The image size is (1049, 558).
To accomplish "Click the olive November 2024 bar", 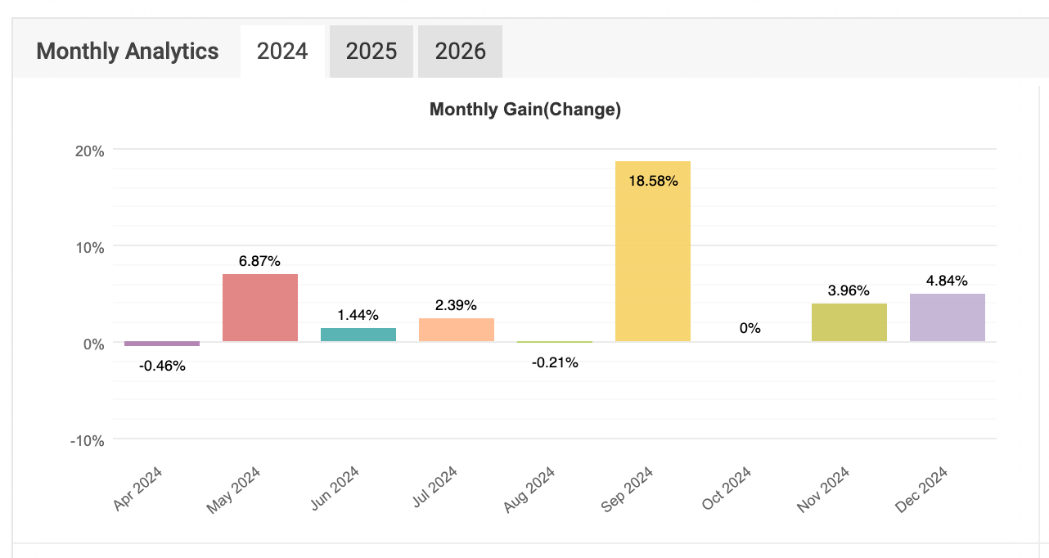I will point(849,322).
